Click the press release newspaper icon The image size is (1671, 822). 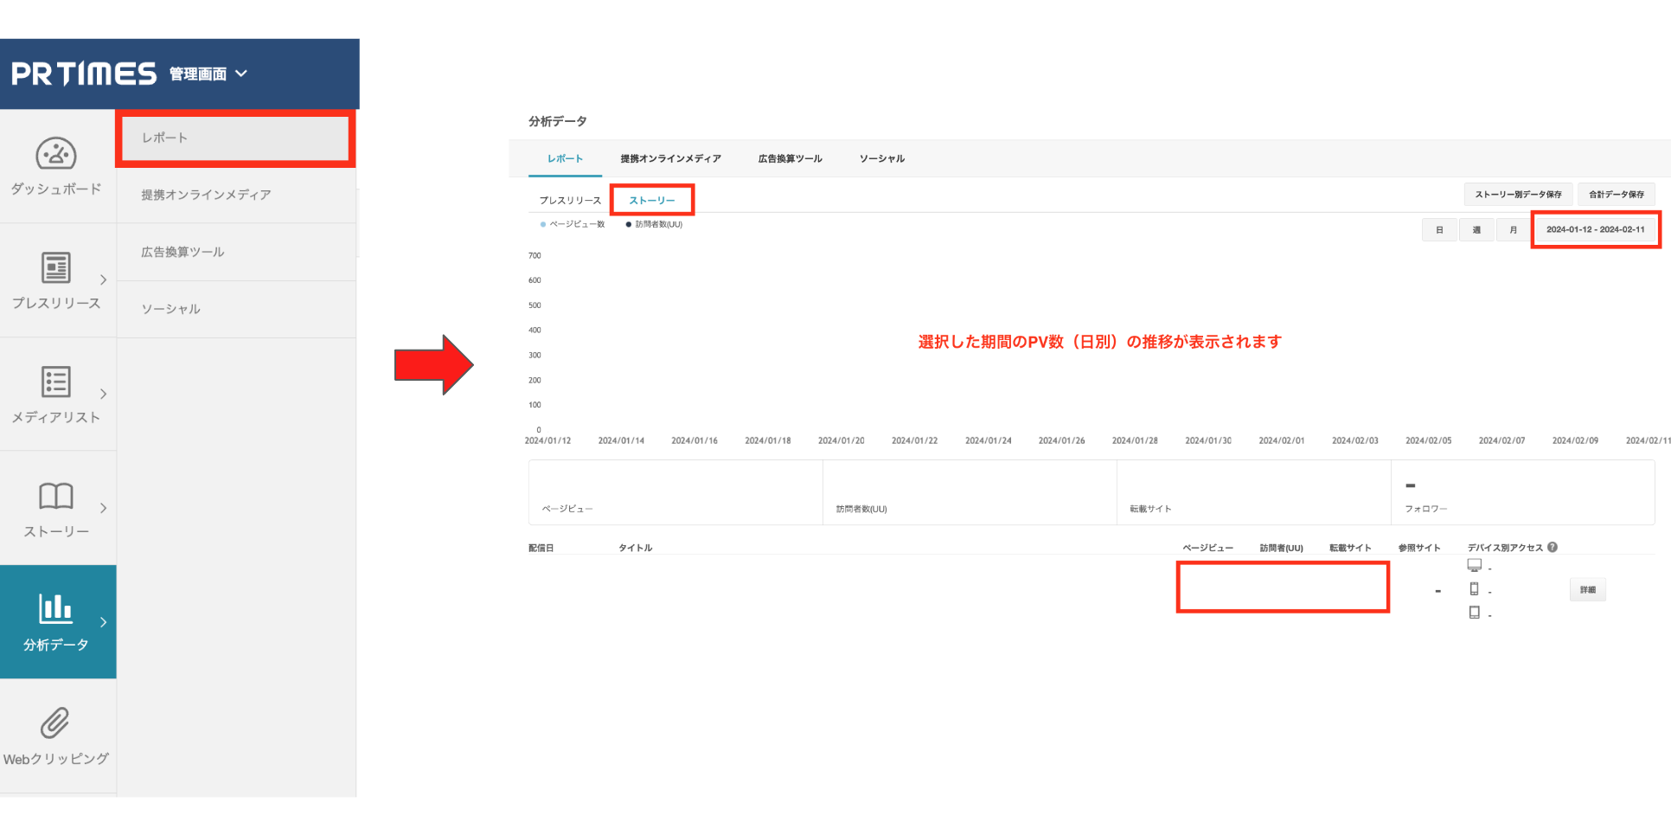pyautogui.click(x=56, y=267)
